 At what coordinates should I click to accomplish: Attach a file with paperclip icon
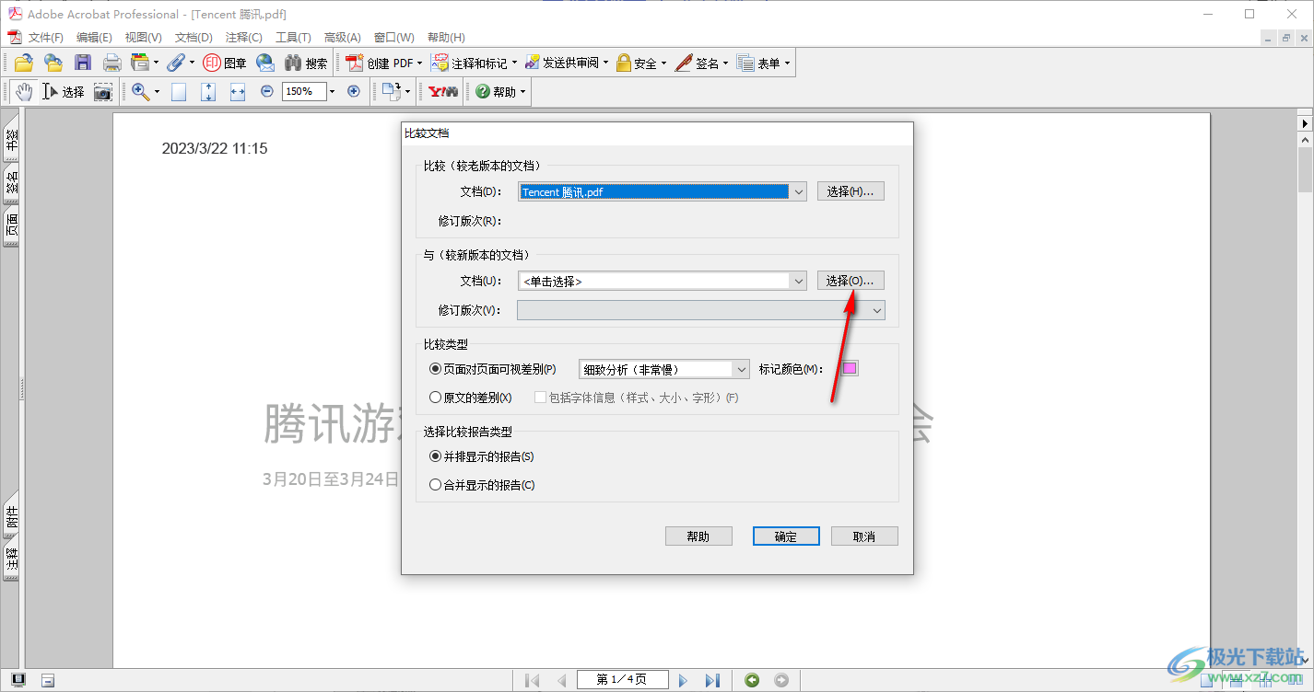pyautogui.click(x=175, y=63)
